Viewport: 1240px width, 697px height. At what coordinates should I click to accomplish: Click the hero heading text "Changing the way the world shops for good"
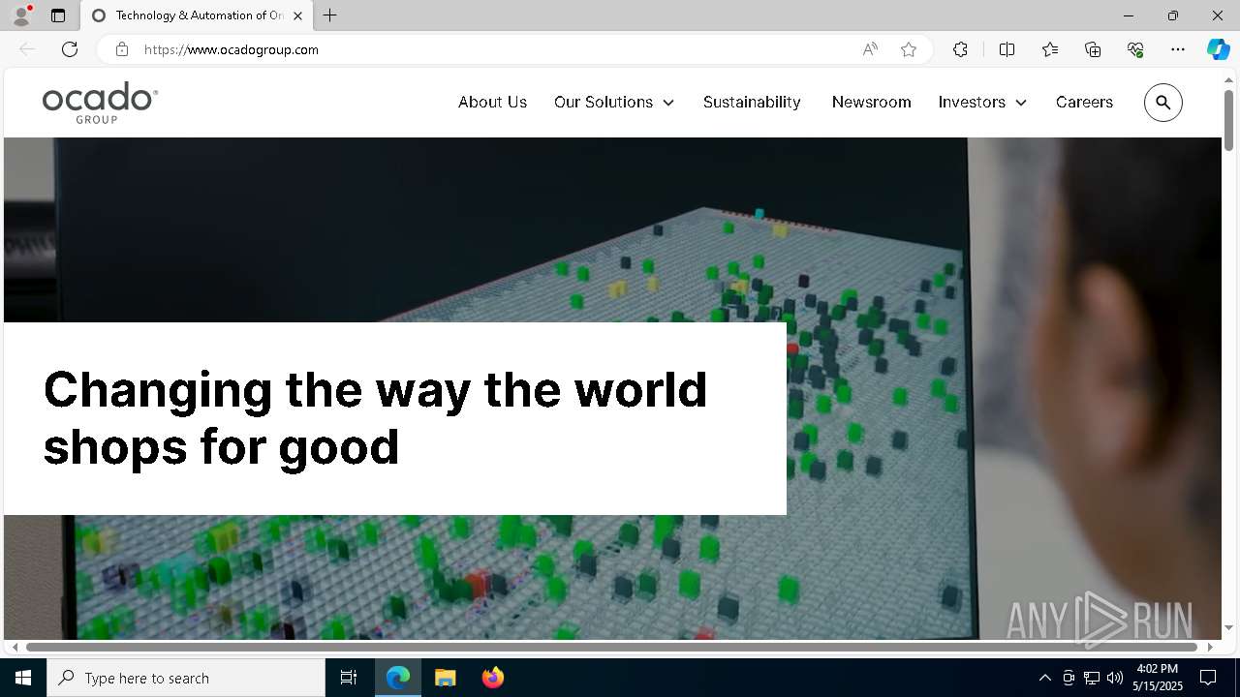click(376, 417)
